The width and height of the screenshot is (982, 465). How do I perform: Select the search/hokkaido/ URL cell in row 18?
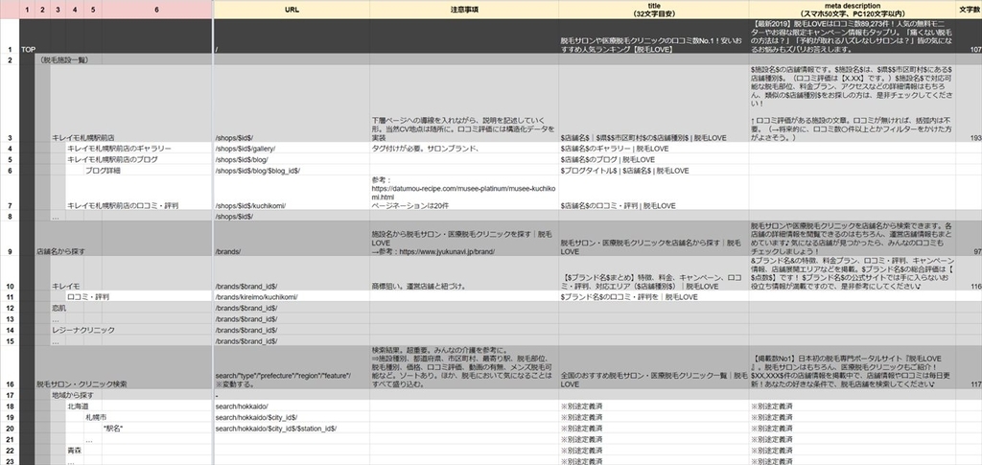292,407
